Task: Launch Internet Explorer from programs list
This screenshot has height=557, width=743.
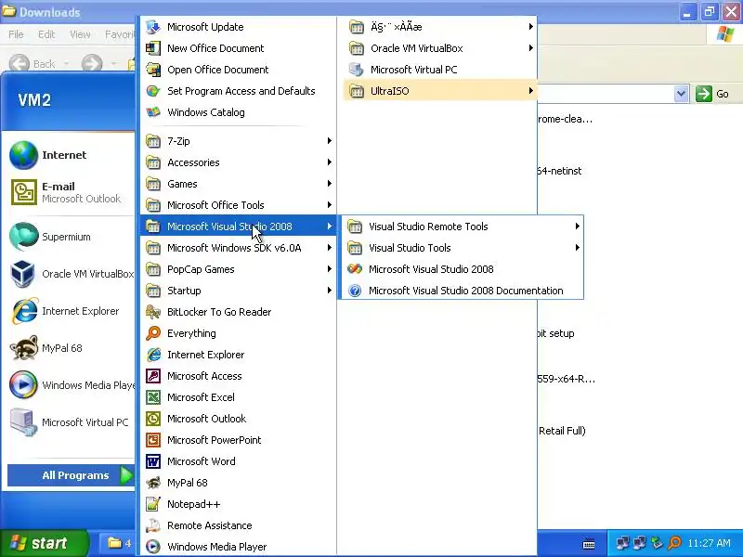Action: point(239,355)
